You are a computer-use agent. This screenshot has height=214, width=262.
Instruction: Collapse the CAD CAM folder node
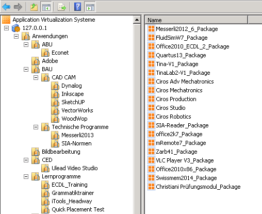36,77
